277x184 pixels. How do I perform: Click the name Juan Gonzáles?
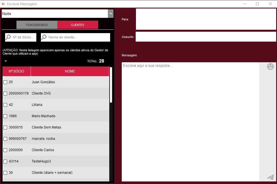point(43,82)
